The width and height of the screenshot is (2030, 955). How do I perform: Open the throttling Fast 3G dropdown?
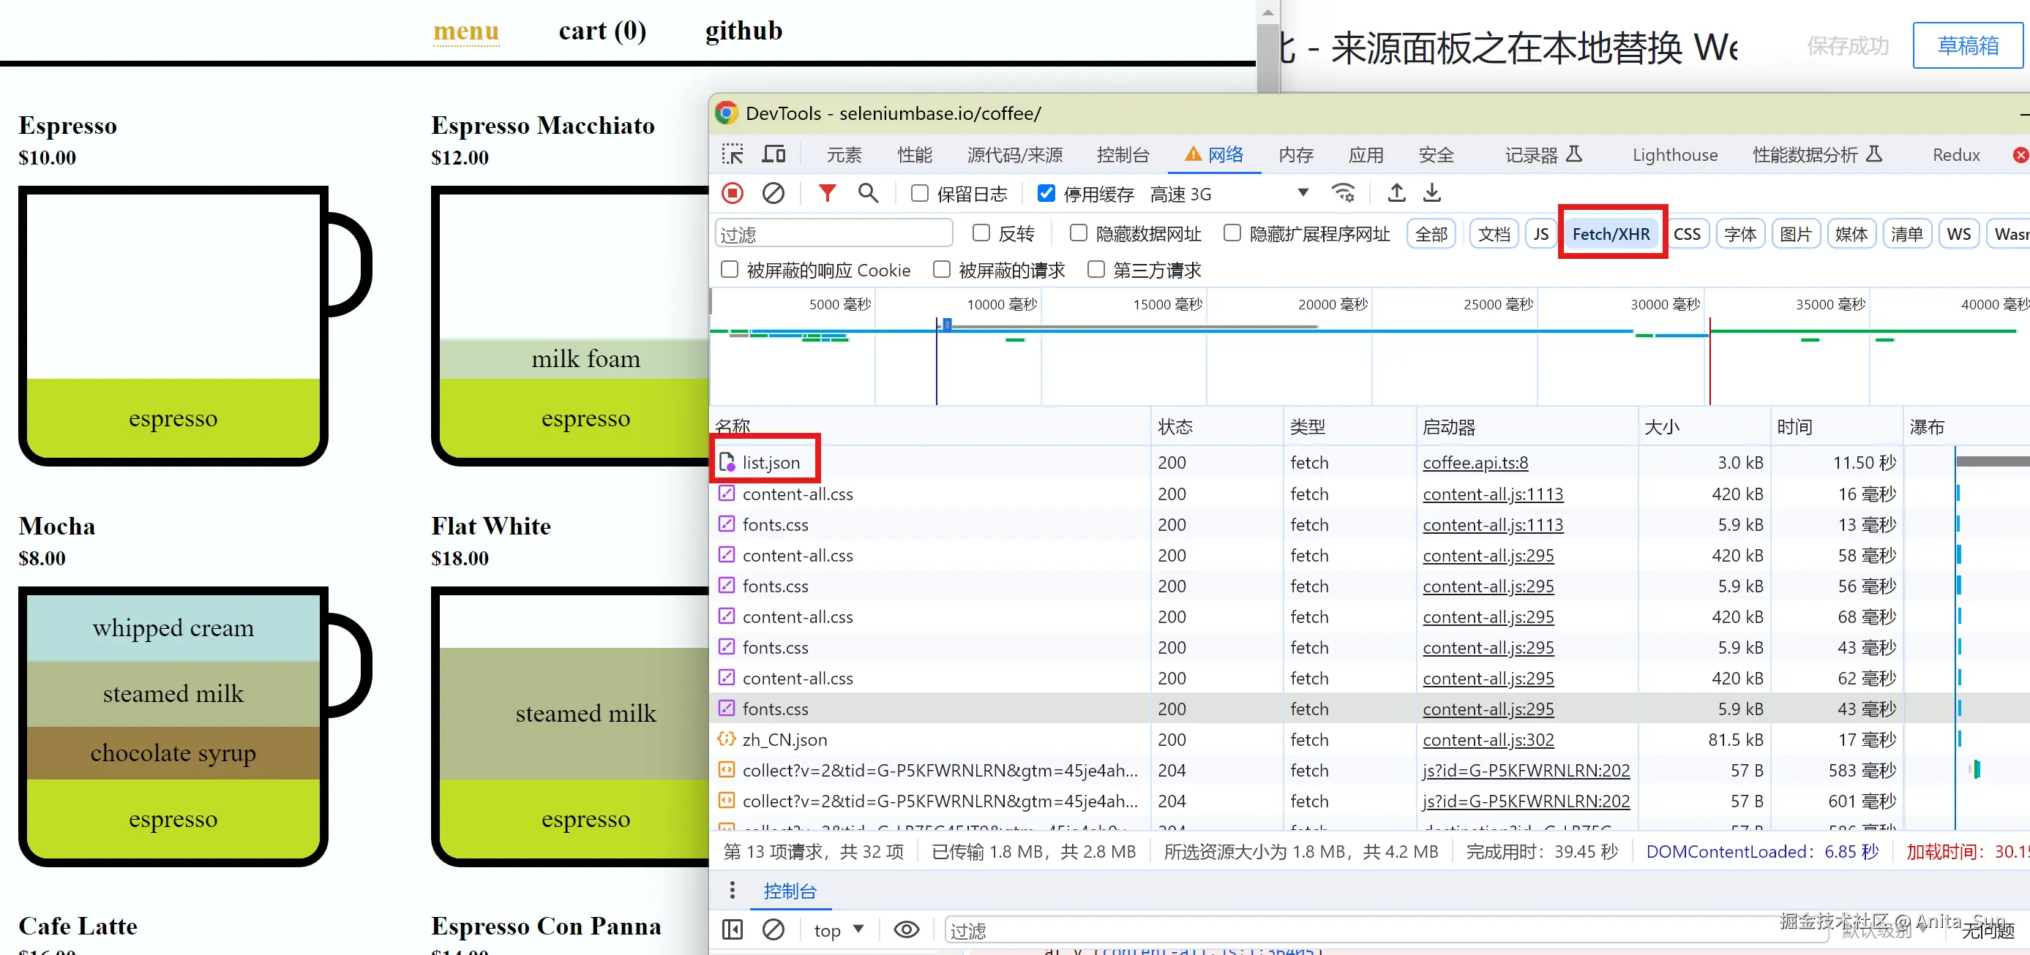click(1229, 194)
